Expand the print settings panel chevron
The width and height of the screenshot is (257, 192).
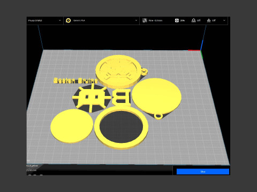pos(224,20)
